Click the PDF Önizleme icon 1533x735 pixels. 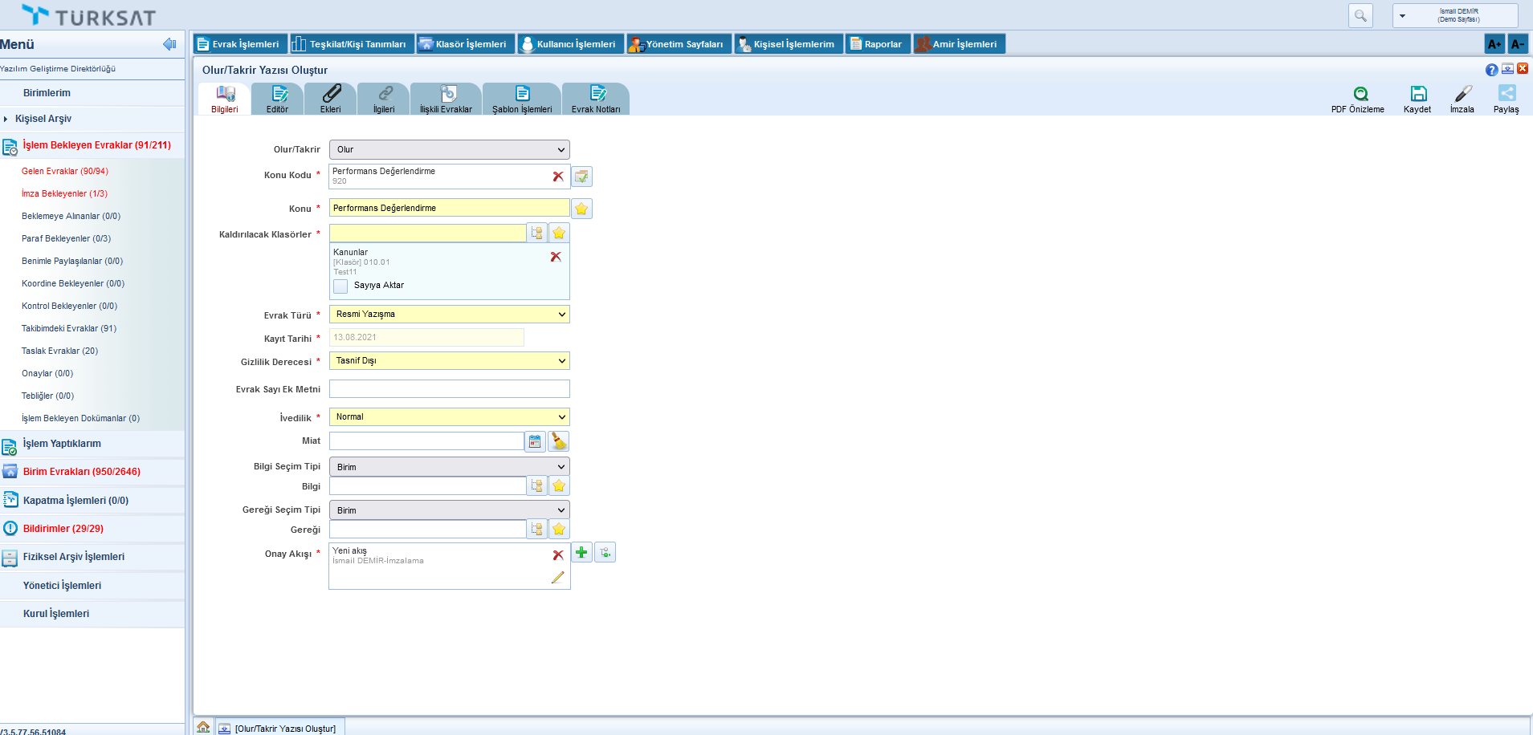[1360, 94]
